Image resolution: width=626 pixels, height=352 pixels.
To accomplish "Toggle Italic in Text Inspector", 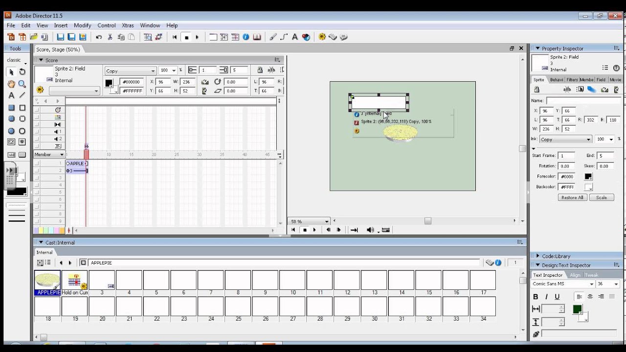I will (546, 297).
